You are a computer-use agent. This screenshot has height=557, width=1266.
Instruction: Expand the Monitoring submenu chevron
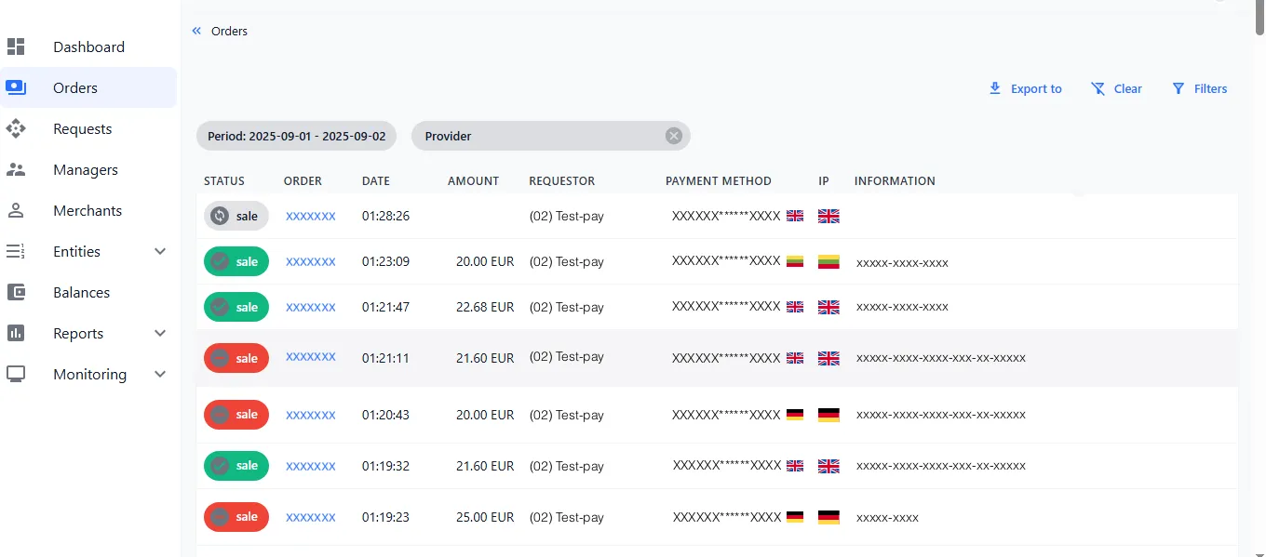click(160, 374)
